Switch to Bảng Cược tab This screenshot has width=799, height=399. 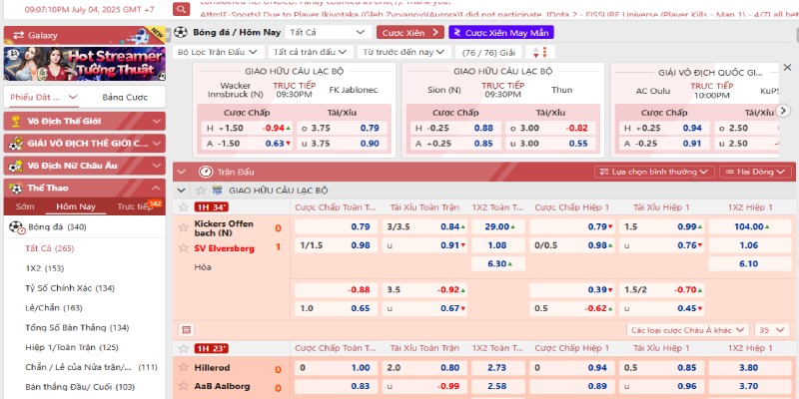click(x=125, y=97)
